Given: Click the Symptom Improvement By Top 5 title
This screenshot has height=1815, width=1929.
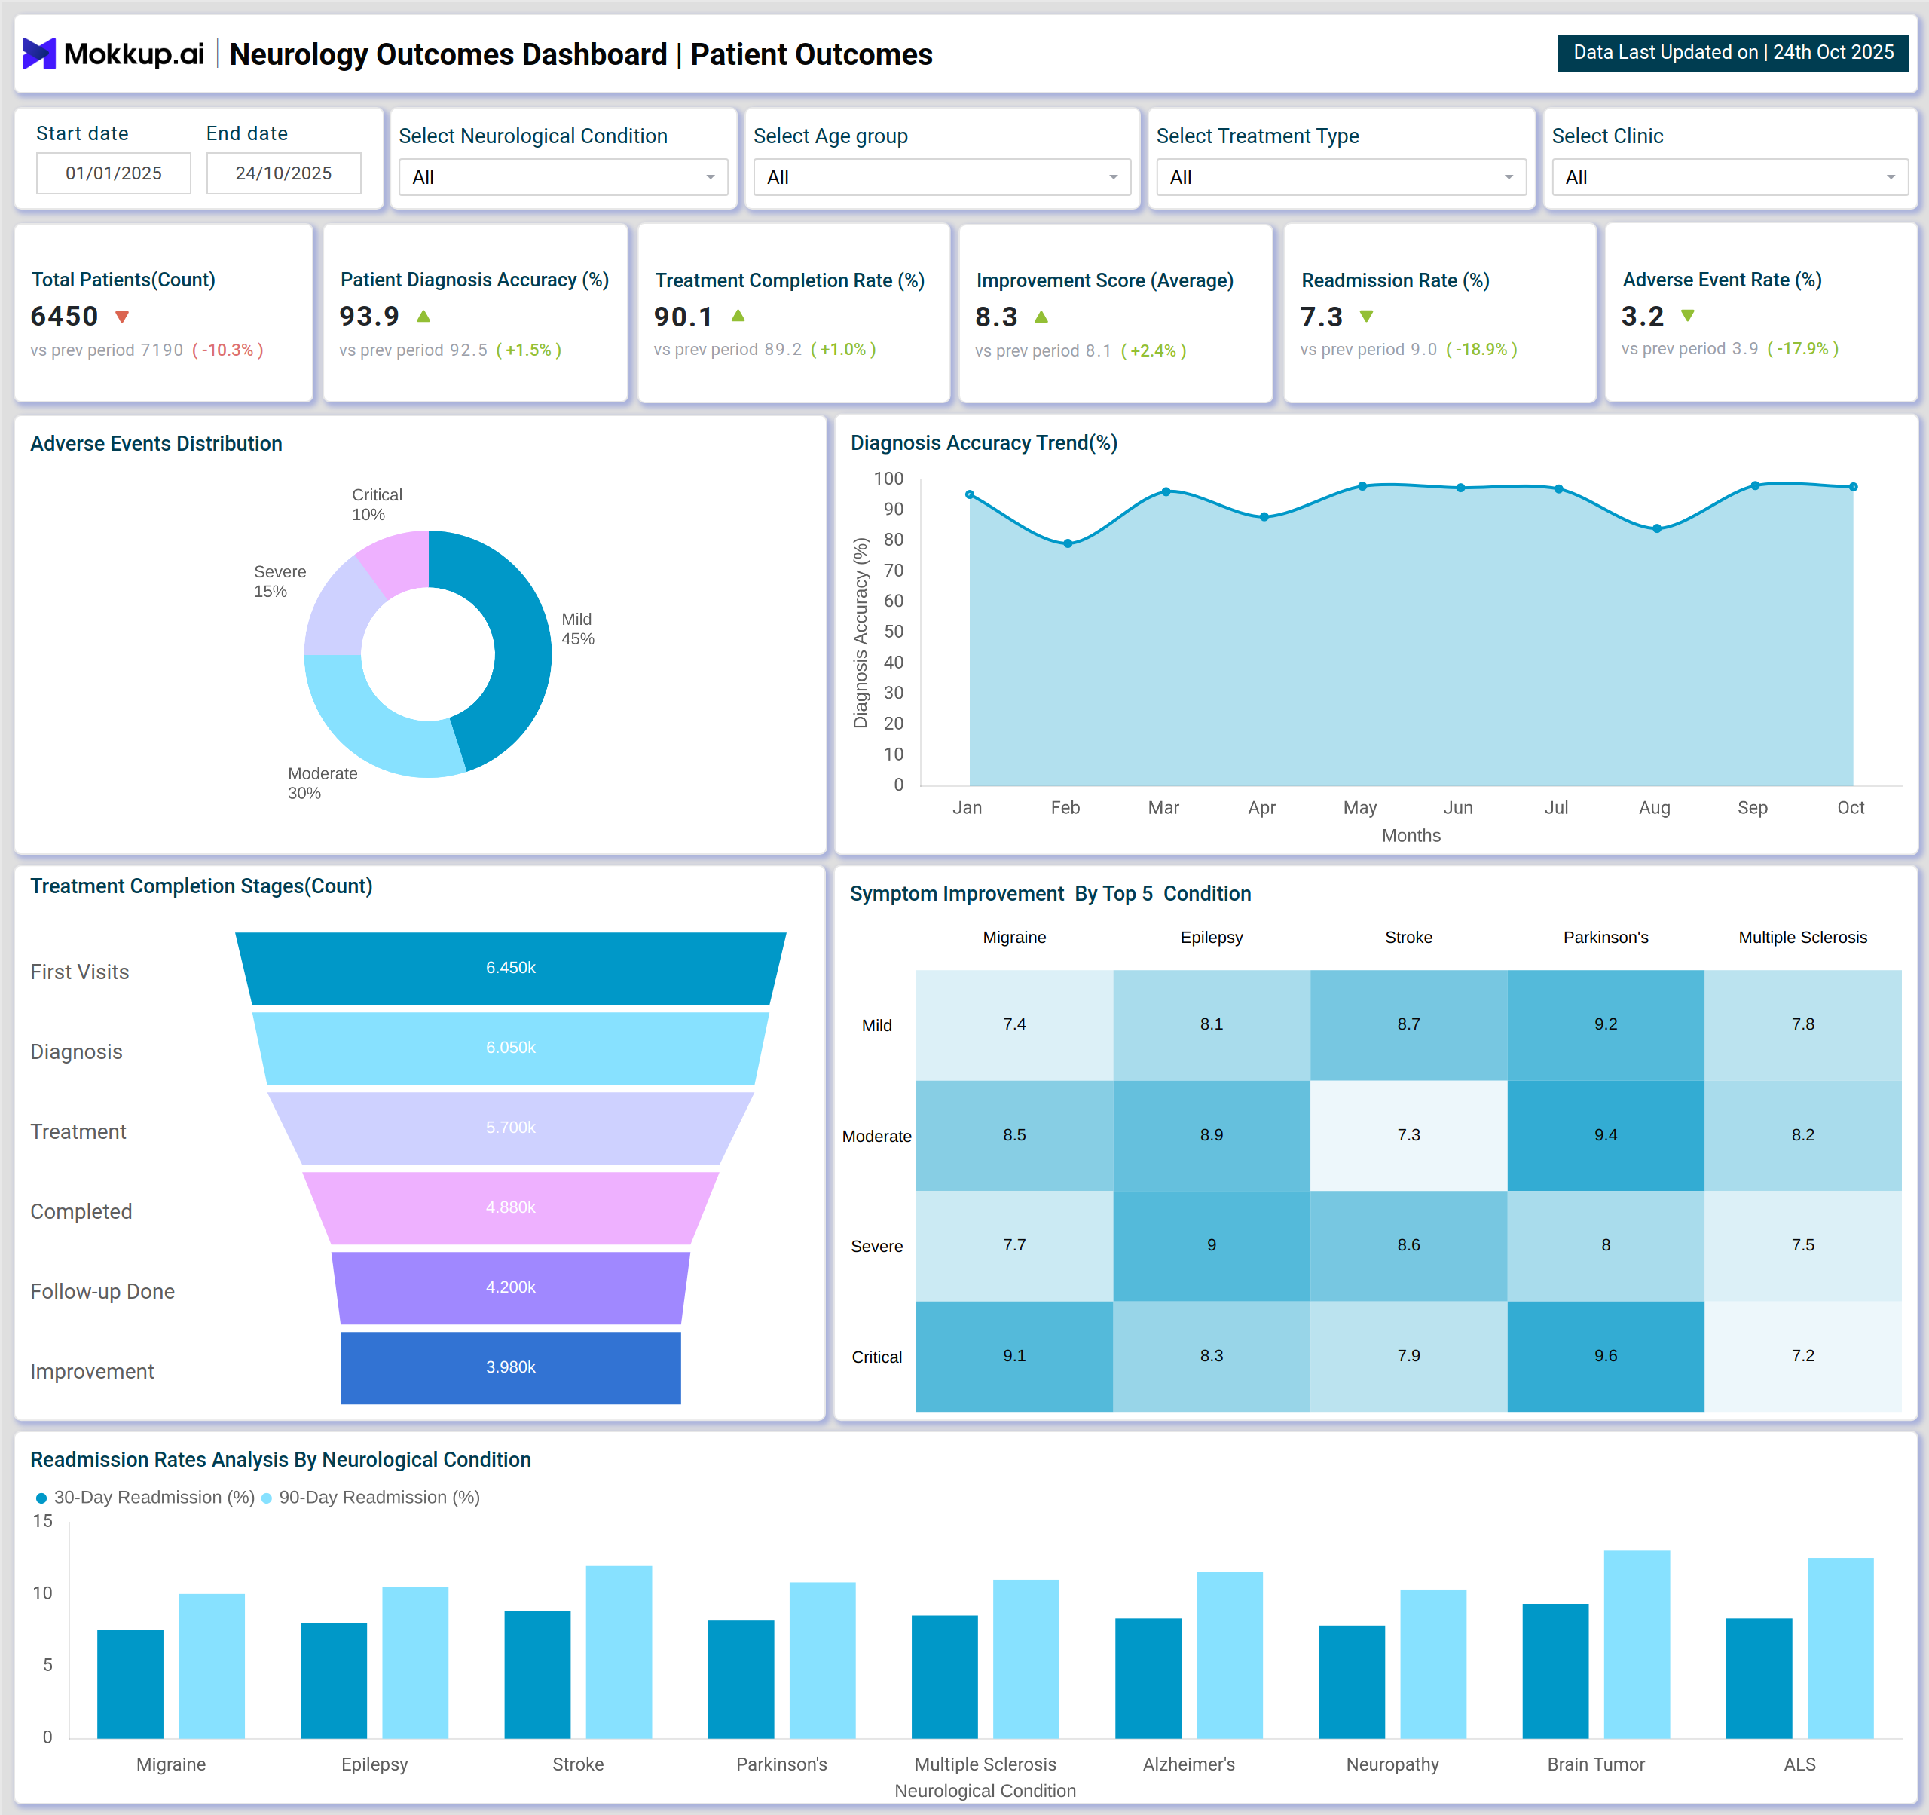Looking at the screenshot, I should [x=1050, y=894].
